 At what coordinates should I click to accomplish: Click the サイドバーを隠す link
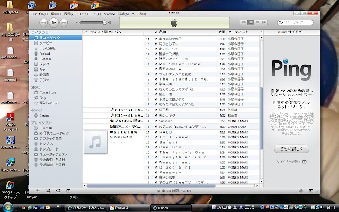[x=291, y=162]
